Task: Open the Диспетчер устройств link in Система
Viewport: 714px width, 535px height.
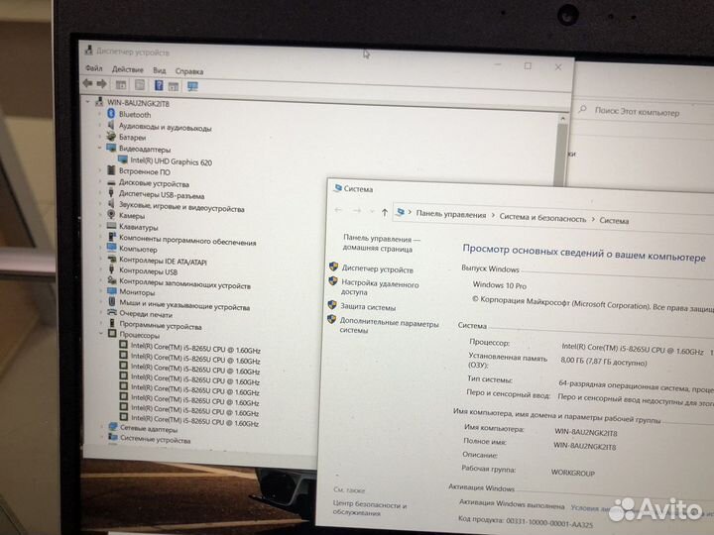Action: coord(377,268)
